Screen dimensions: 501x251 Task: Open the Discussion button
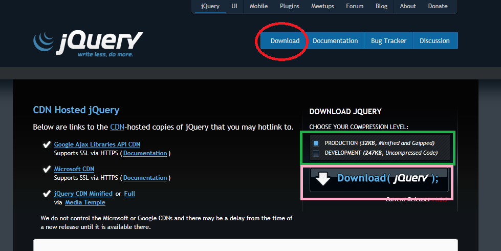point(434,40)
